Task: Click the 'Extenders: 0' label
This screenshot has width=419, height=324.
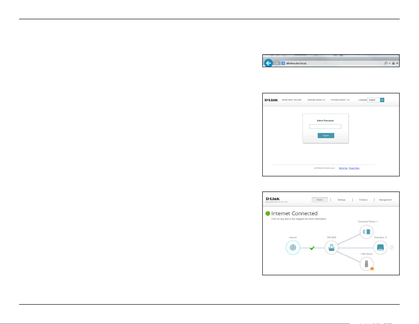Action: (380, 238)
